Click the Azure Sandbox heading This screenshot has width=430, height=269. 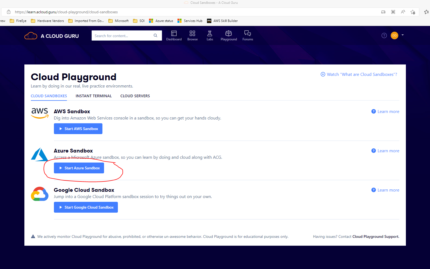click(x=73, y=151)
